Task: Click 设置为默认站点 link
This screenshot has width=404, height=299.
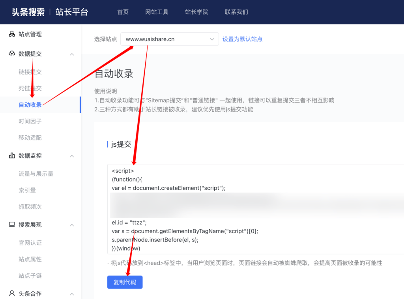Action: click(x=243, y=39)
